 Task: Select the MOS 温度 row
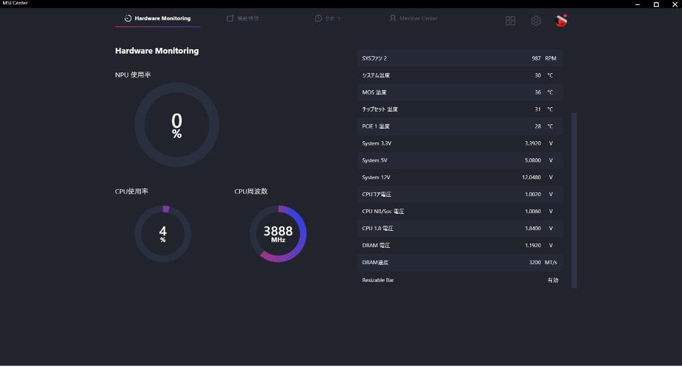tap(460, 93)
